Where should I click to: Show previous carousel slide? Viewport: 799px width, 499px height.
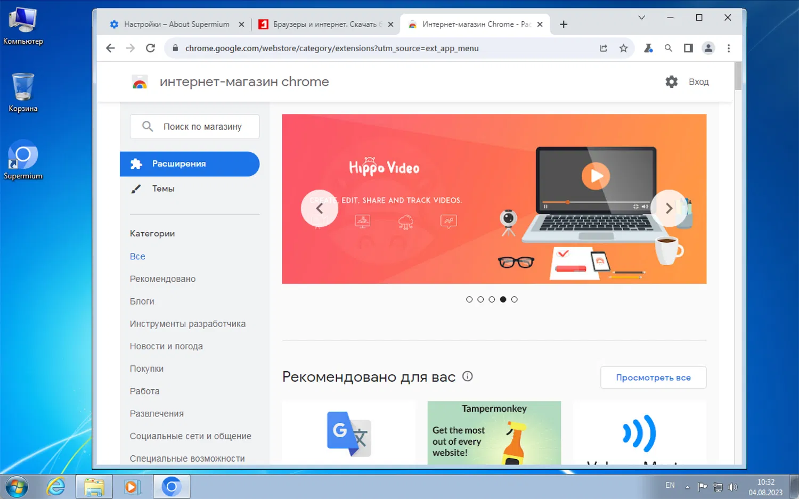click(x=320, y=208)
